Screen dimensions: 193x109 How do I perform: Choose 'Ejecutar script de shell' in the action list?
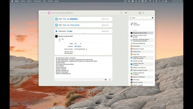(141, 33)
